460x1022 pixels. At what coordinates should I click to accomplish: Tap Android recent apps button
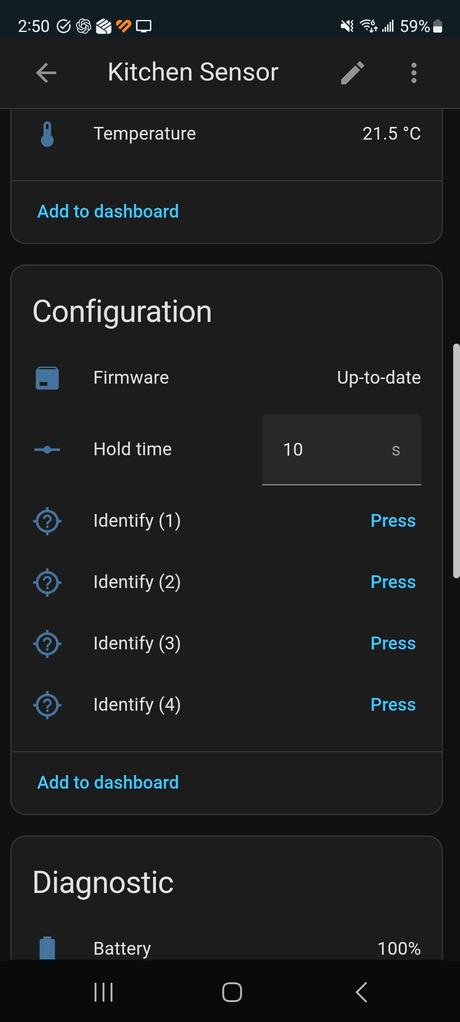click(x=103, y=992)
